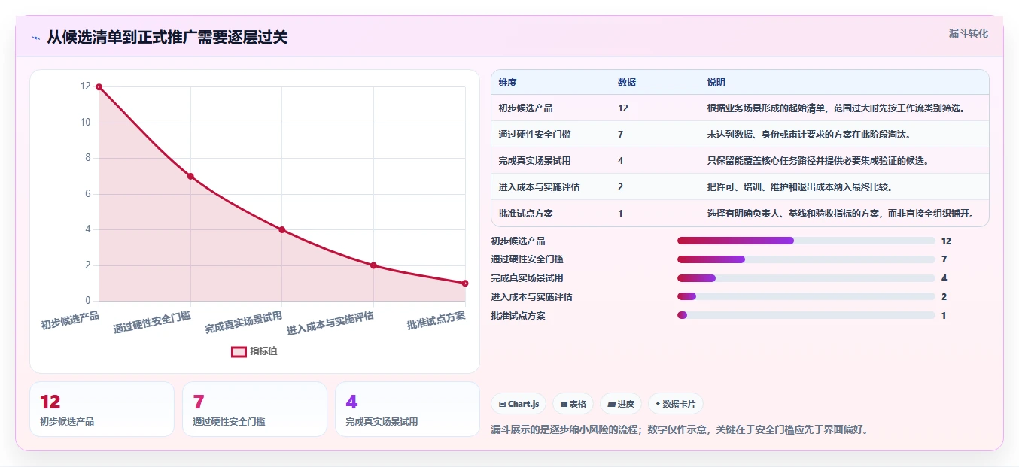Click the 完成真实场景试用 progress bar
This screenshot has height=467, width=1019.
point(806,278)
